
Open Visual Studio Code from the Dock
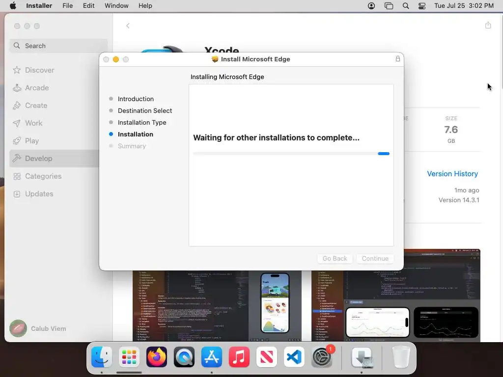click(294, 357)
